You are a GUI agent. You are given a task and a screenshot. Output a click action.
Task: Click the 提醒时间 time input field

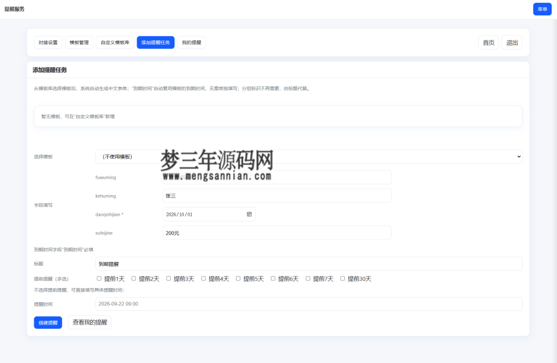pyautogui.click(x=308, y=304)
